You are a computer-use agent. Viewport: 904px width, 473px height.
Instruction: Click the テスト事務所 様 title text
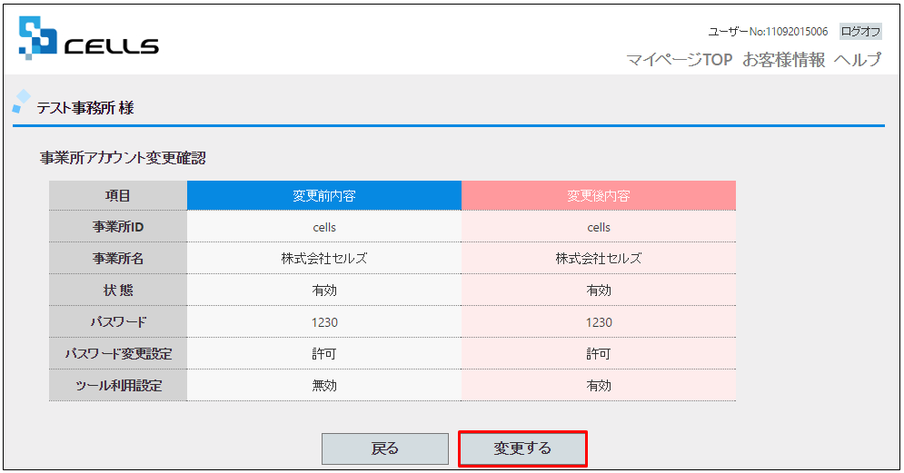tap(85, 108)
